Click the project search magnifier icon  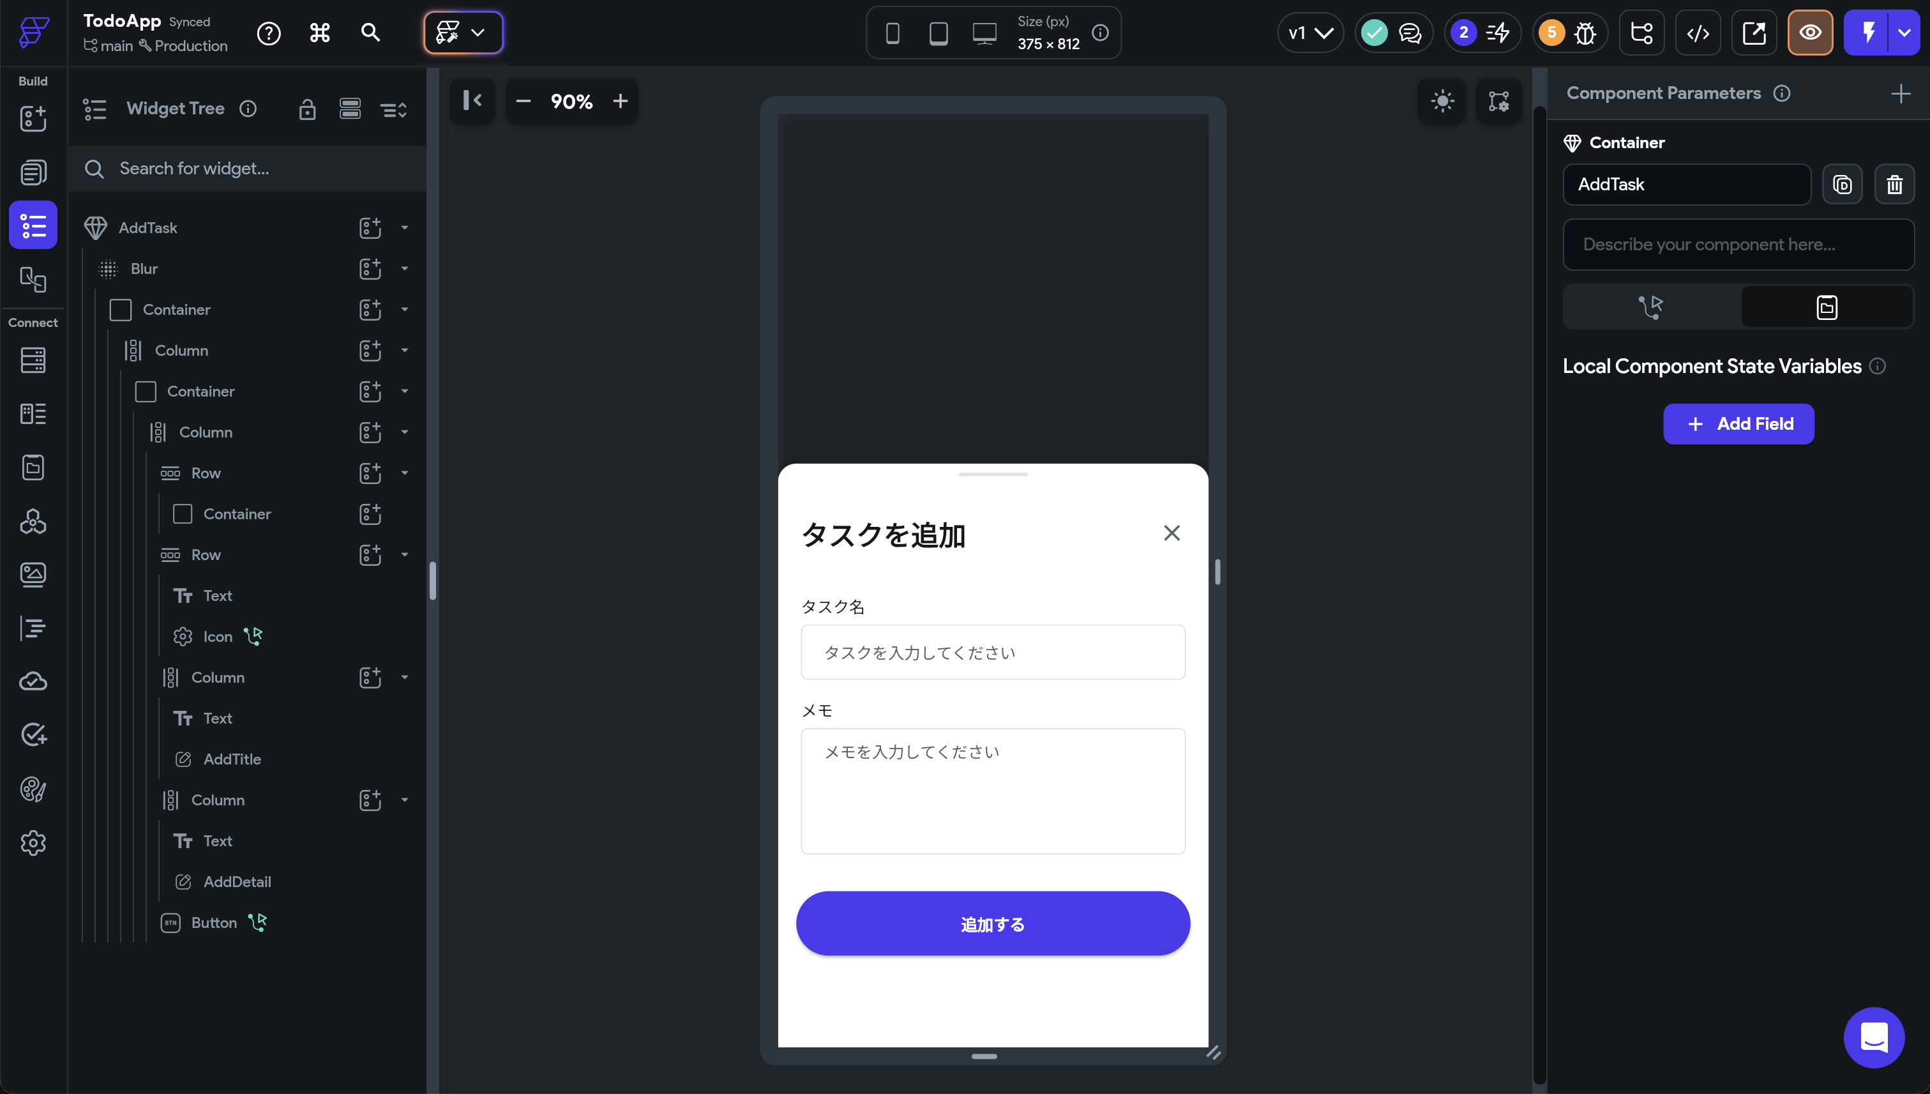tap(370, 33)
